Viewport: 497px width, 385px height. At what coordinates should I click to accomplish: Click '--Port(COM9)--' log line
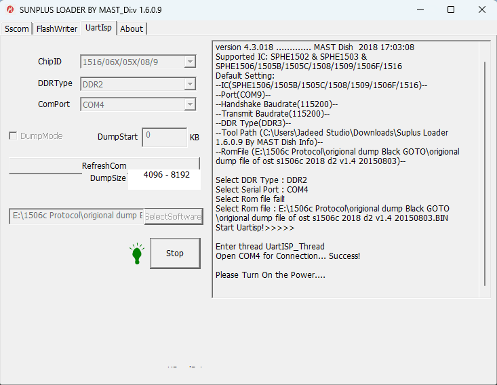click(x=243, y=94)
